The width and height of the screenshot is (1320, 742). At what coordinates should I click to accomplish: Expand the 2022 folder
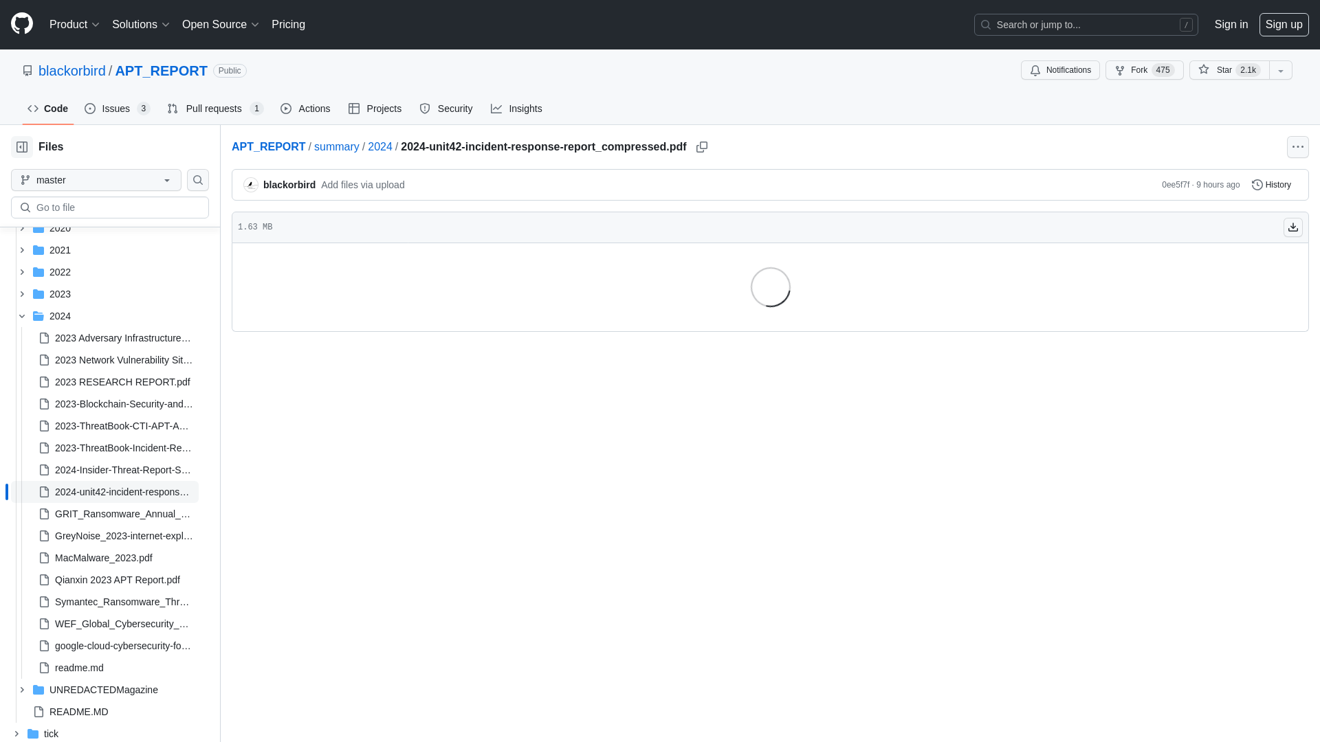[x=22, y=272]
